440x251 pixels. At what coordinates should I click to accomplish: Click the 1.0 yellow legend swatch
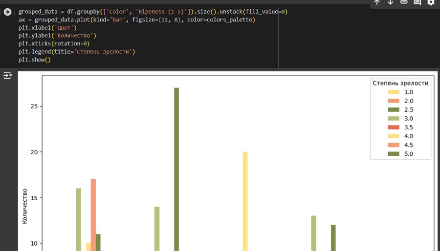point(394,92)
